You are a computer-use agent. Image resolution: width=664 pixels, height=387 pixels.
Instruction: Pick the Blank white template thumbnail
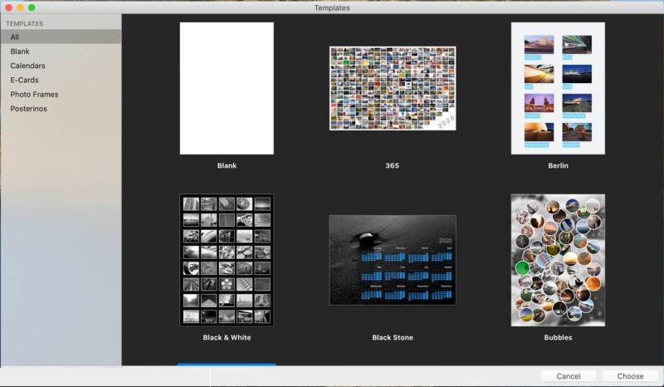tap(227, 88)
